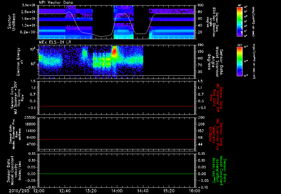This screenshot has height=194, width=281.
Task: Select the 'Electron Energy eV' axis label
Action: pyautogui.click(x=20, y=62)
